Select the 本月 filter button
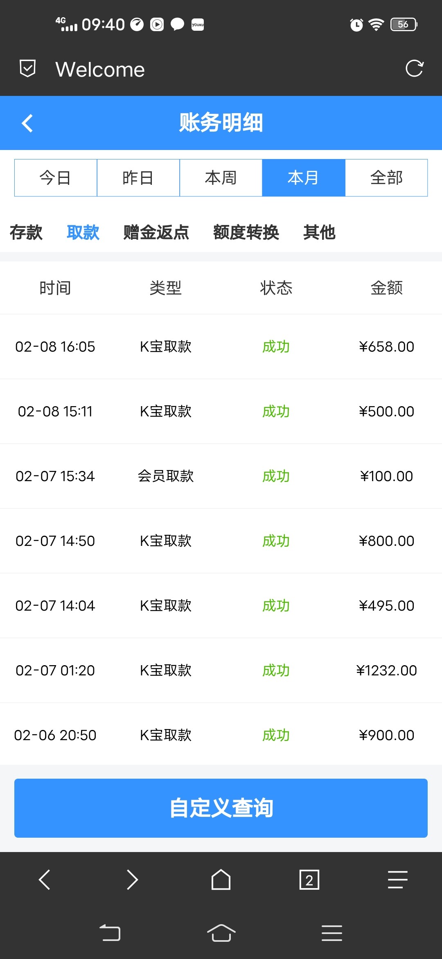Screen dimensions: 442x959 [x=304, y=178]
